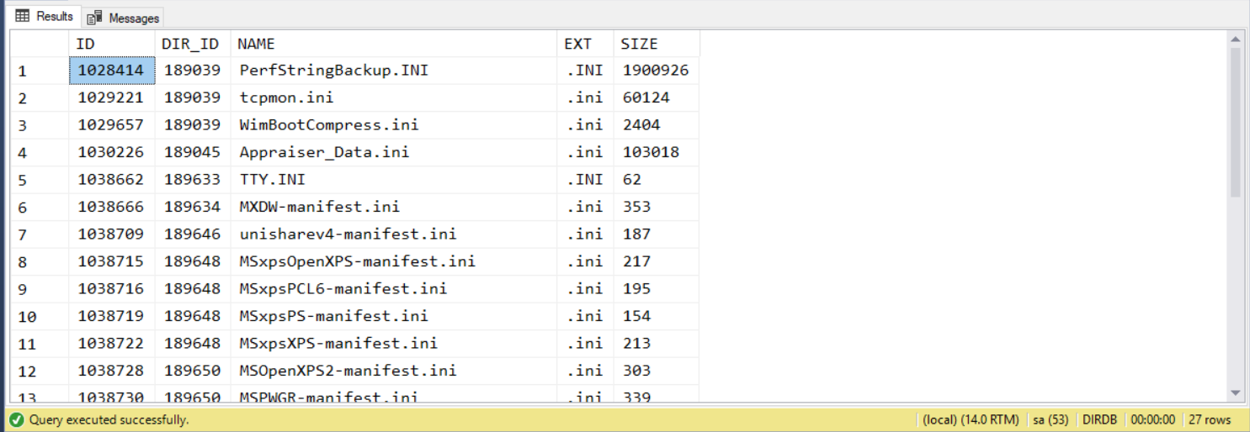Viewport: 1250px width, 432px height.
Task: Select the cell with ID 1028414
Action: coord(111,71)
